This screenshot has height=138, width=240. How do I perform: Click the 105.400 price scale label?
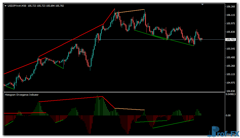point(231,57)
